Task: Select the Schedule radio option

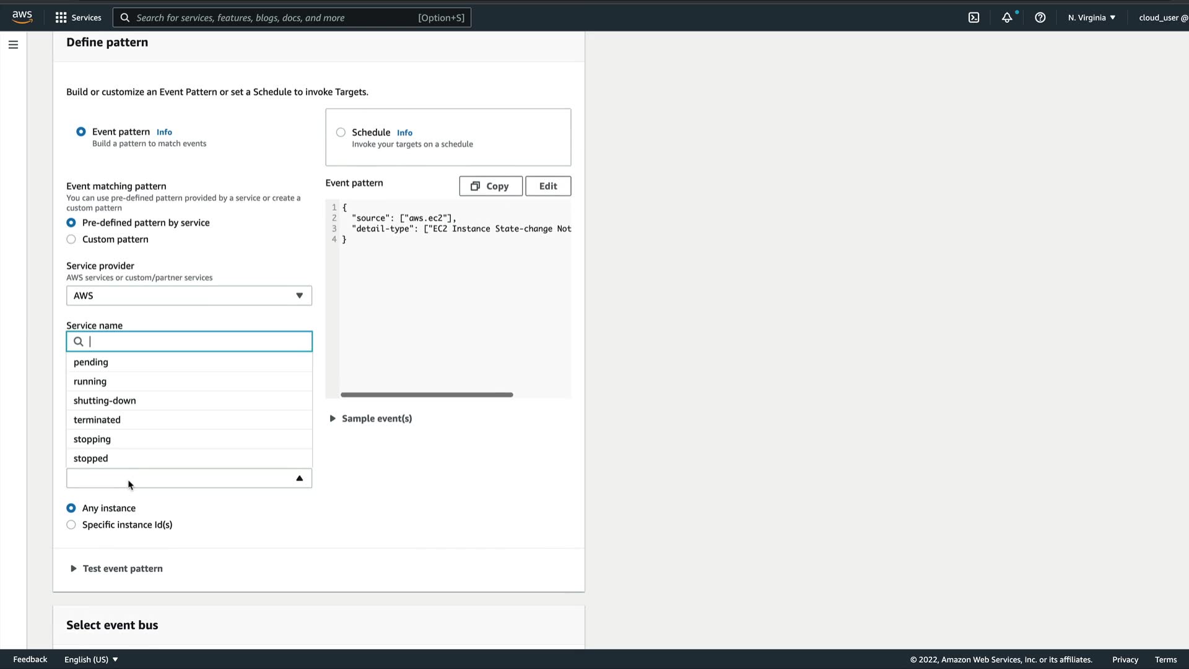Action: point(341,133)
